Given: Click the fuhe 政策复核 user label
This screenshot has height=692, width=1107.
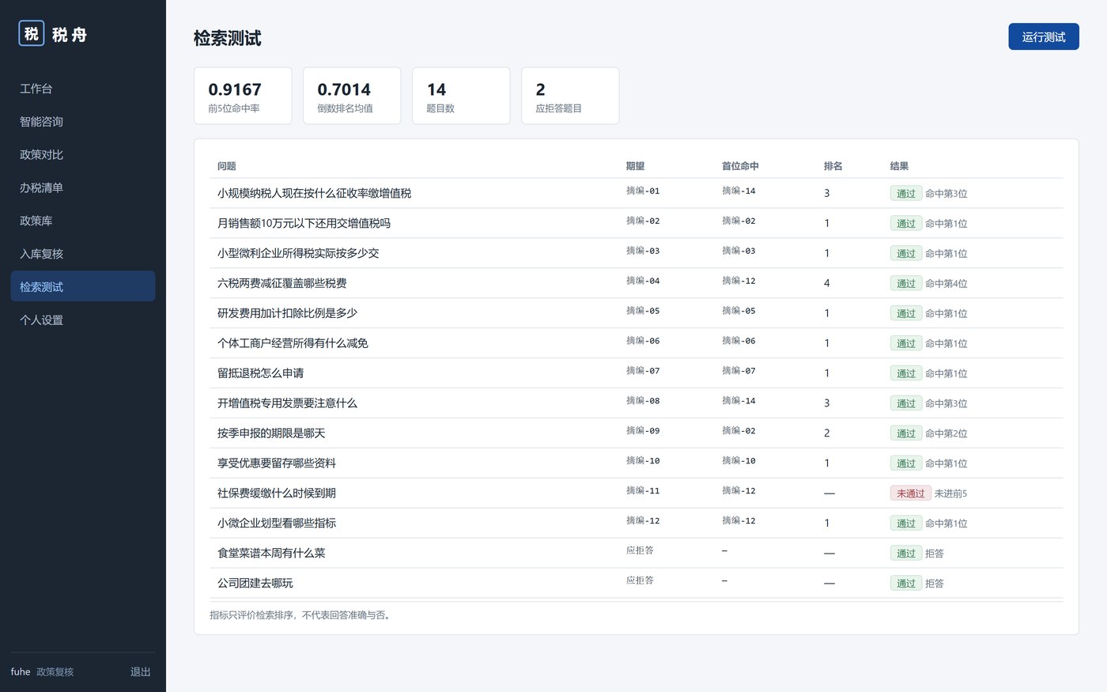Looking at the screenshot, I should pos(42,671).
